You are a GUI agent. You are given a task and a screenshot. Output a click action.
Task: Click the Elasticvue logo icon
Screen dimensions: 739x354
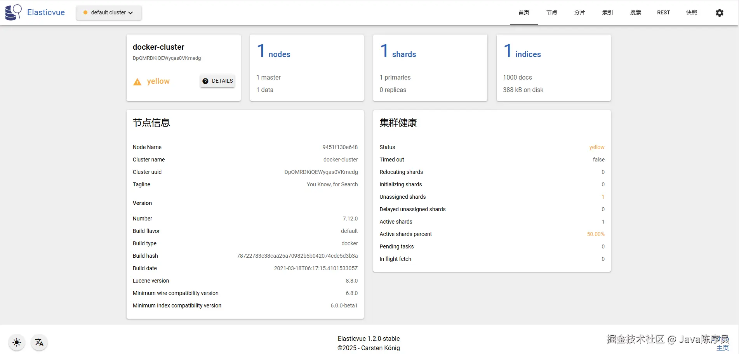coord(13,12)
